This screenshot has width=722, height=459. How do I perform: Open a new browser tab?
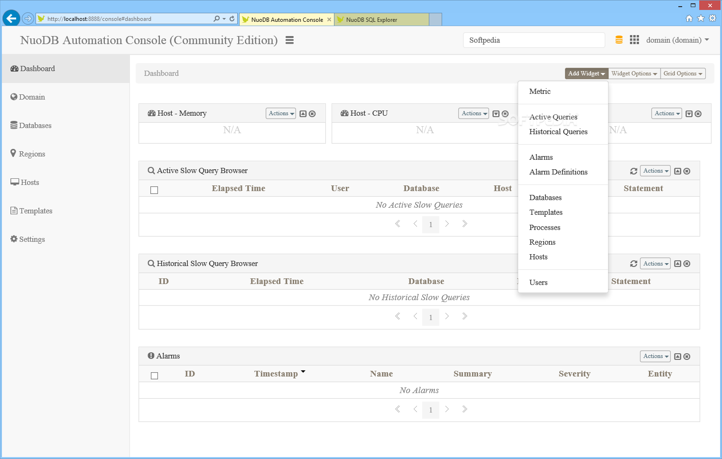(x=435, y=19)
